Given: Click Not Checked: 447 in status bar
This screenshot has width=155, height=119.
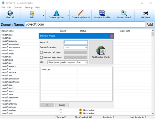Looking at the screenshot, I should point(83,117).
